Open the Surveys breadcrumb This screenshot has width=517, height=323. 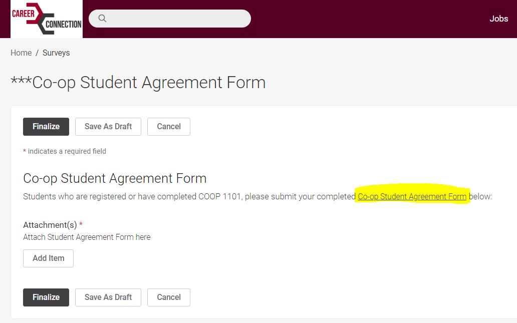[56, 53]
